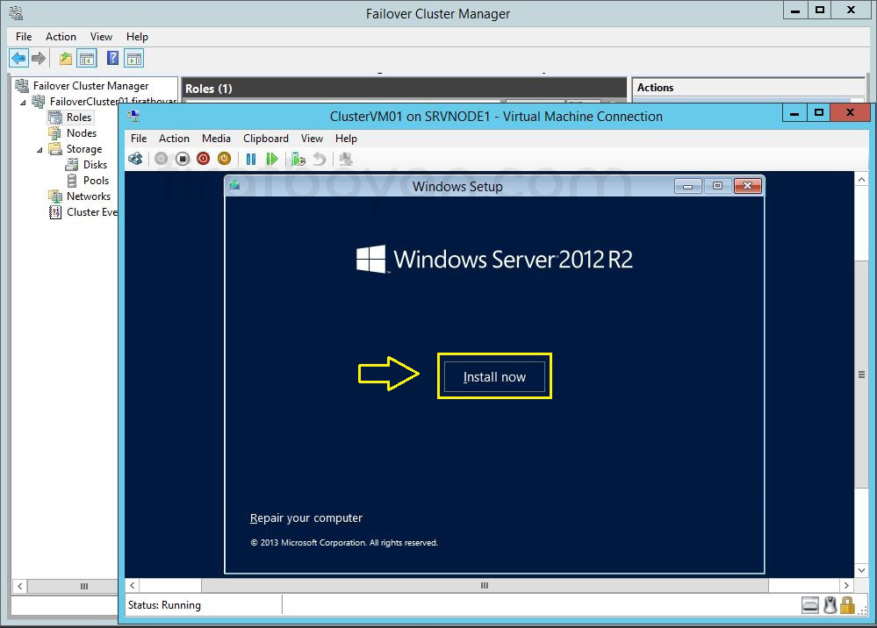
Task: Click the Actions pane header
Action: (748, 88)
